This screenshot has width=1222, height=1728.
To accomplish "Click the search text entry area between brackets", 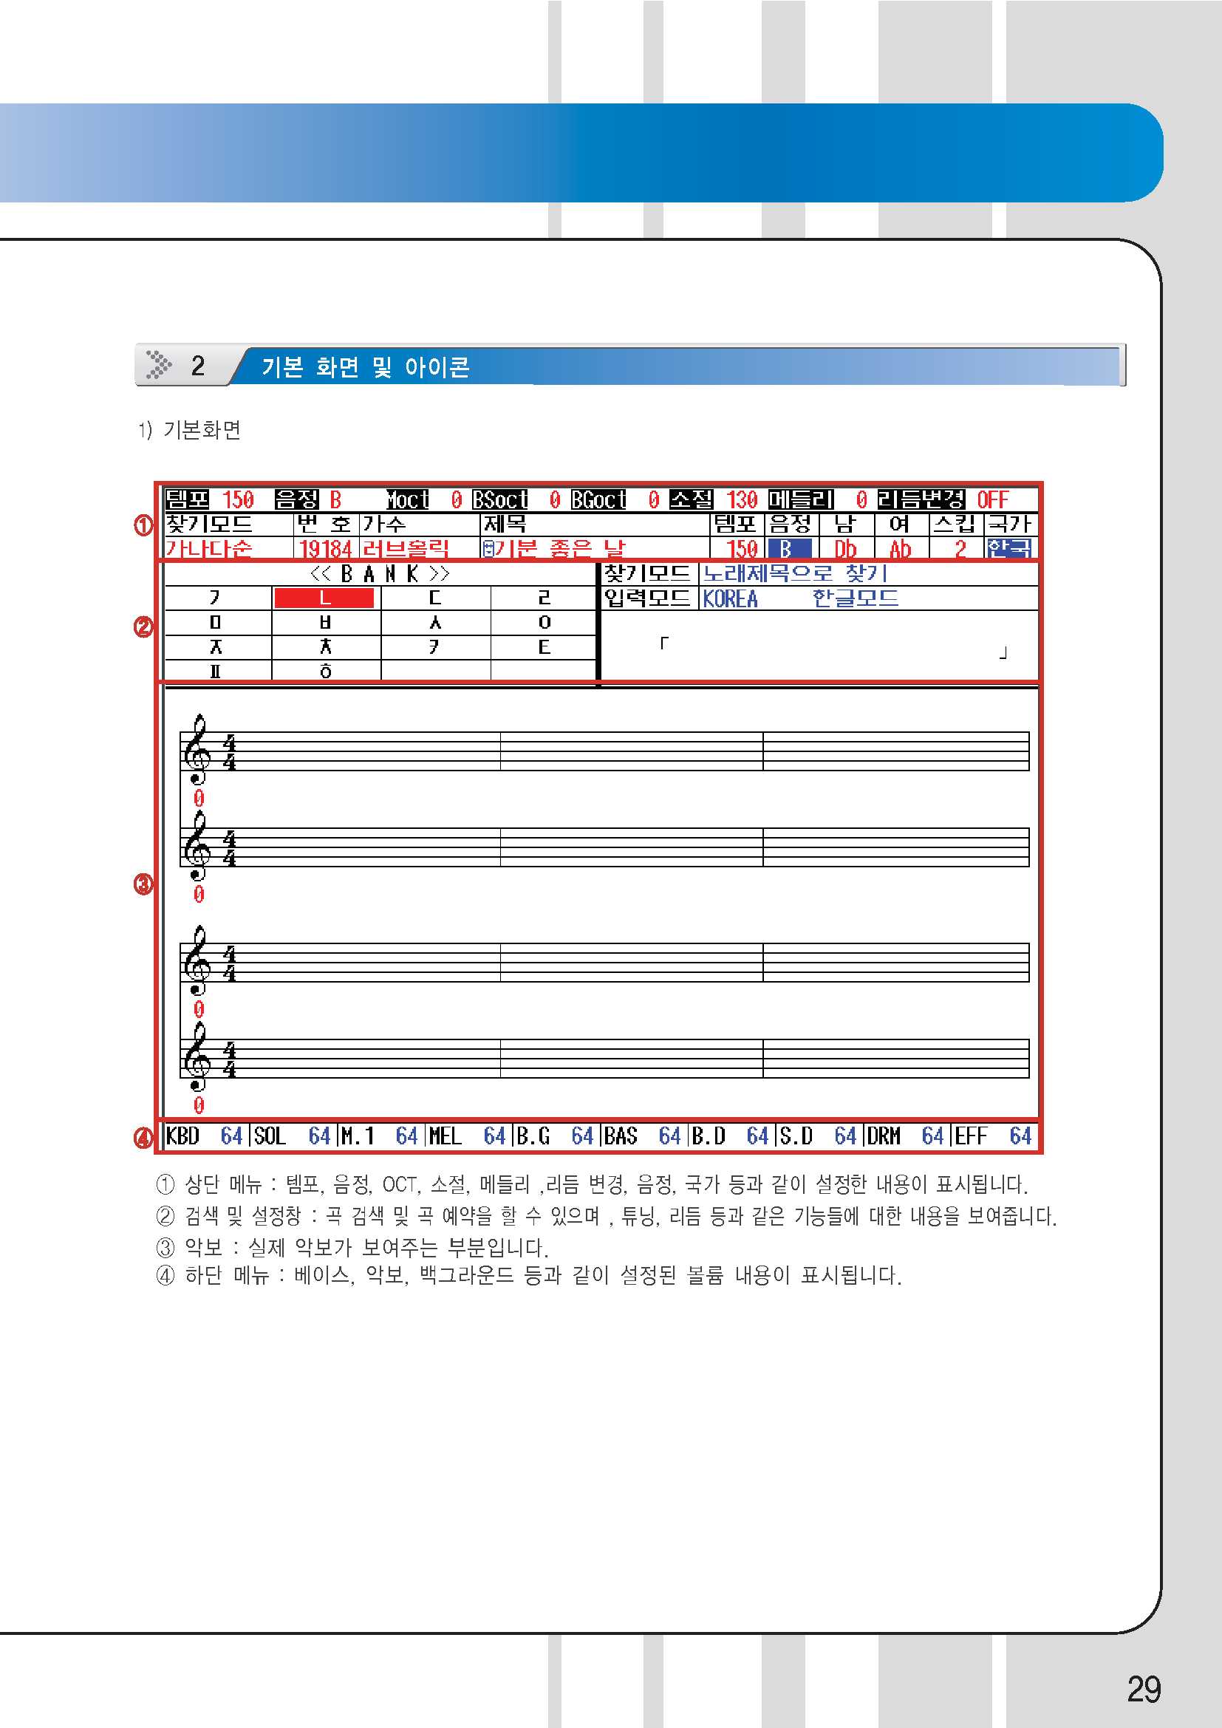I will pyautogui.click(x=833, y=646).
